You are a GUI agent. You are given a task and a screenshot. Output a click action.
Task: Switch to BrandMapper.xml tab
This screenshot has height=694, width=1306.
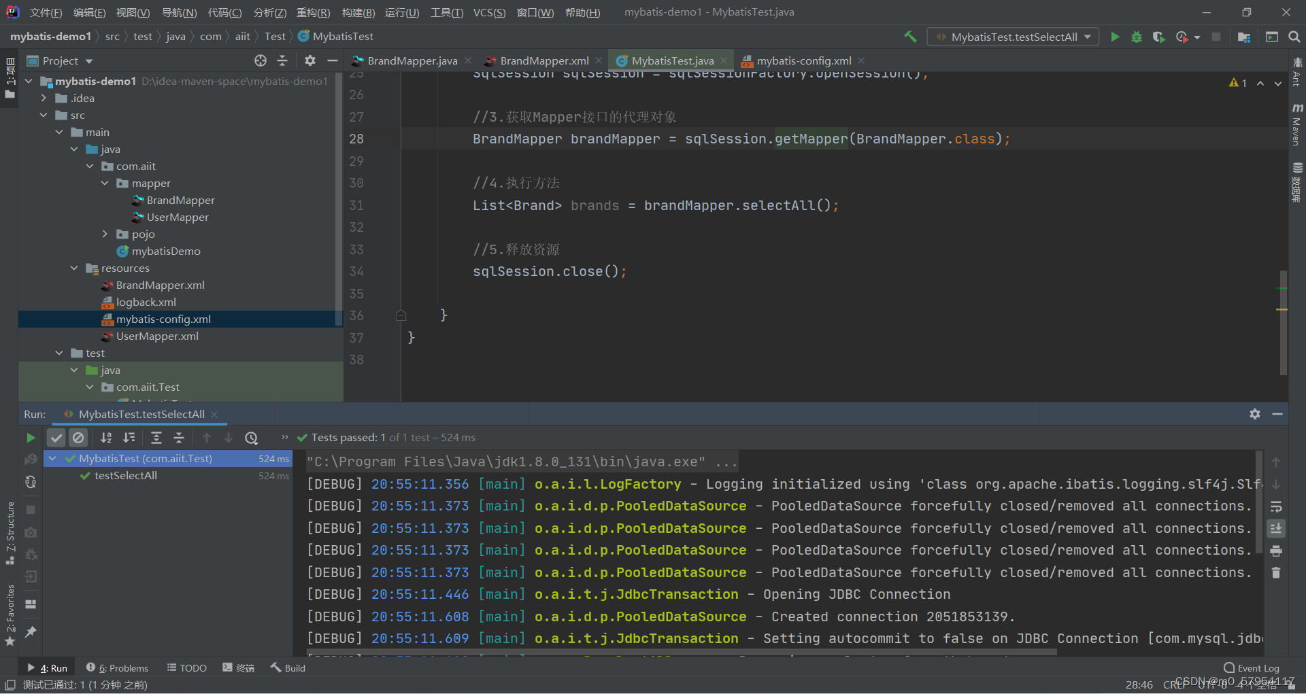click(x=544, y=60)
